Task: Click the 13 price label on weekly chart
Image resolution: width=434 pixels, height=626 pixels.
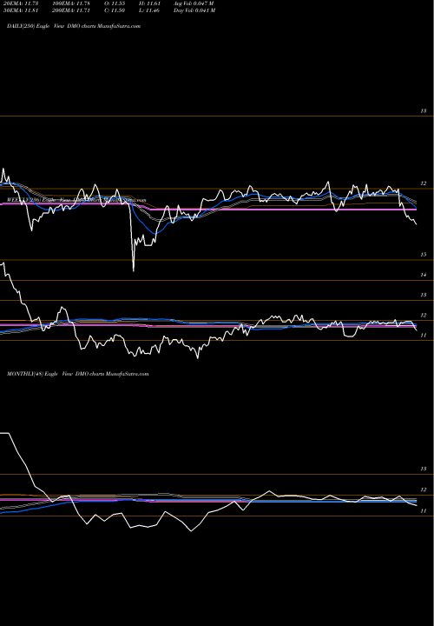Action: tap(424, 295)
